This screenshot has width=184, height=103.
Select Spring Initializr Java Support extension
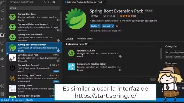(34, 27)
